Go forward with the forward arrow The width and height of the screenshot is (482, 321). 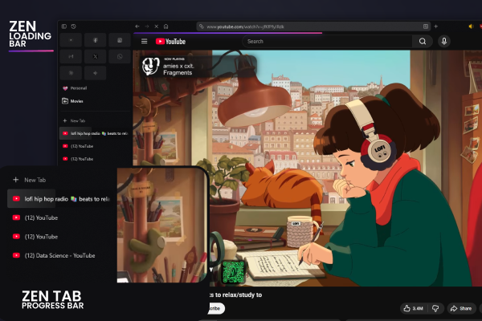tap(147, 26)
